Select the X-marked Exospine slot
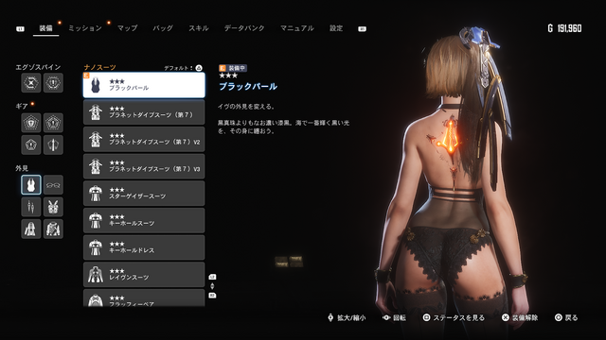 31,83
